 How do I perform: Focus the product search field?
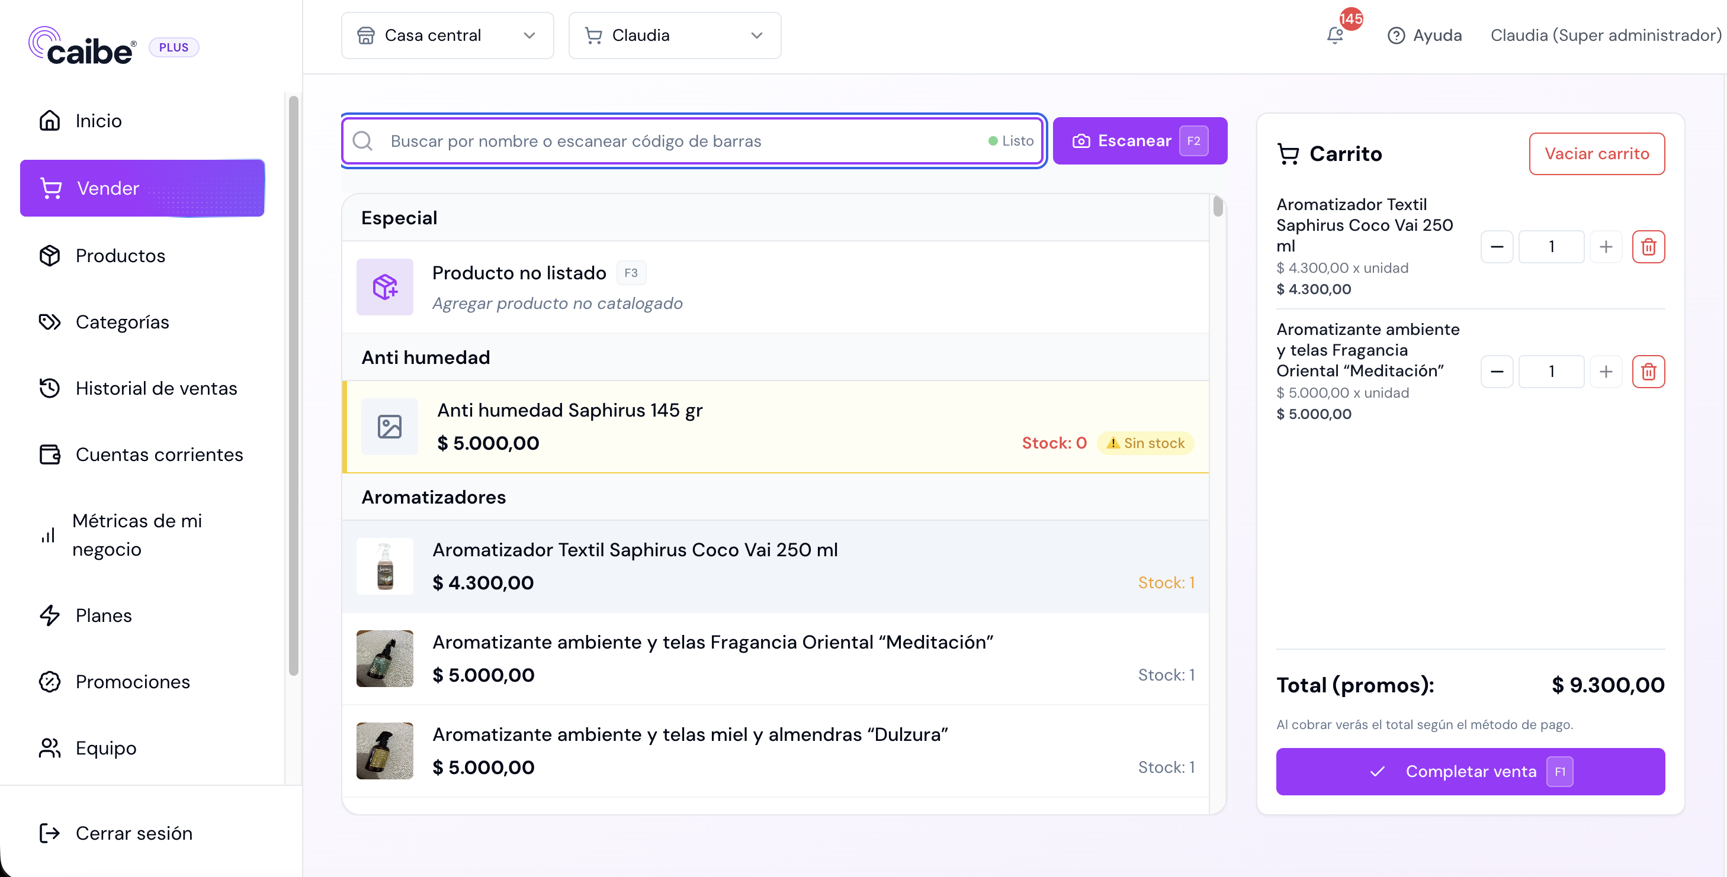pyautogui.click(x=693, y=141)
